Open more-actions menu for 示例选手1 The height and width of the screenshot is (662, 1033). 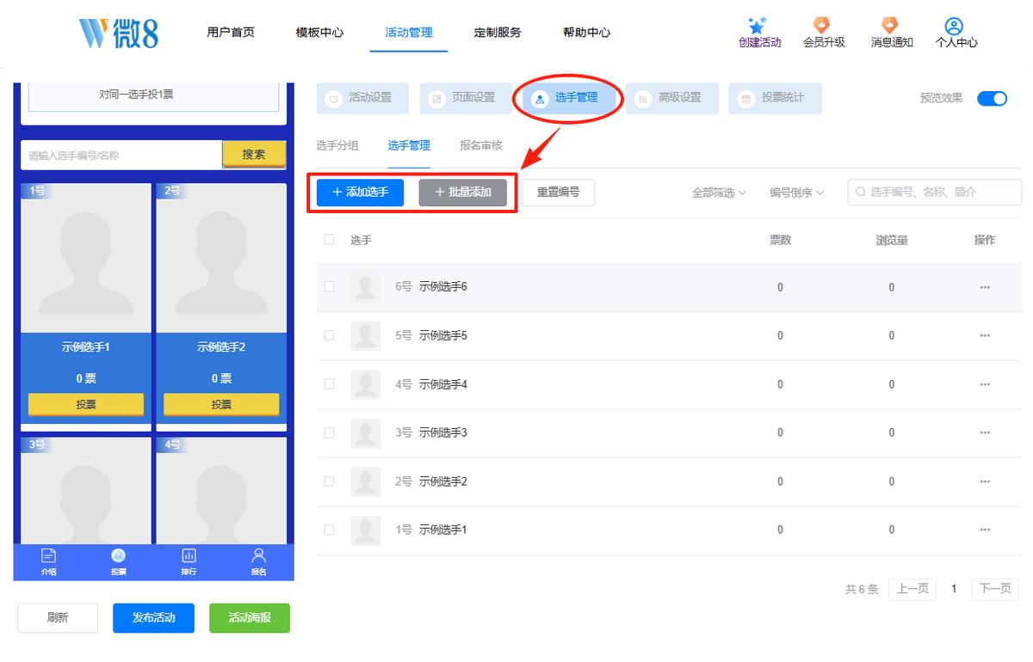pyautogui.click(x=985, y=530)
